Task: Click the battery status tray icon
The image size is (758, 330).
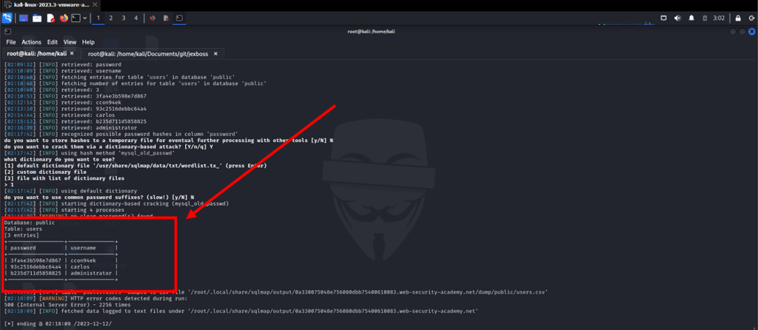Action: (x=705, y=18)
